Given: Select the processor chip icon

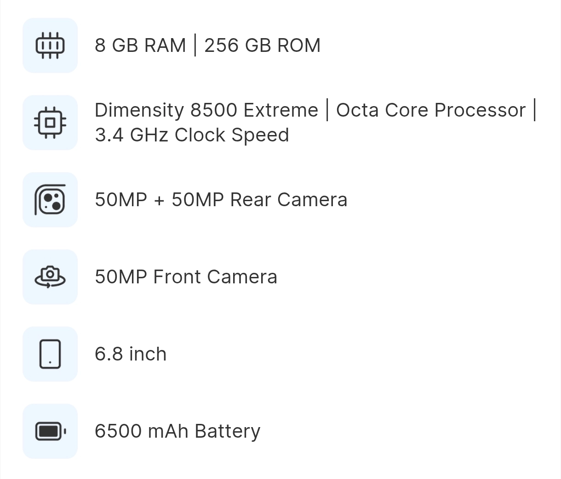Looking at the screenshot, I should pyautogui.click(x=50, y=123).
